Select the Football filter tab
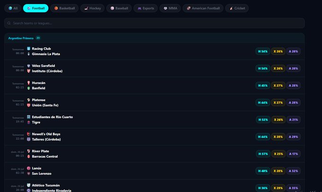This screenshot has height=192, width=322. coord(36,8)
